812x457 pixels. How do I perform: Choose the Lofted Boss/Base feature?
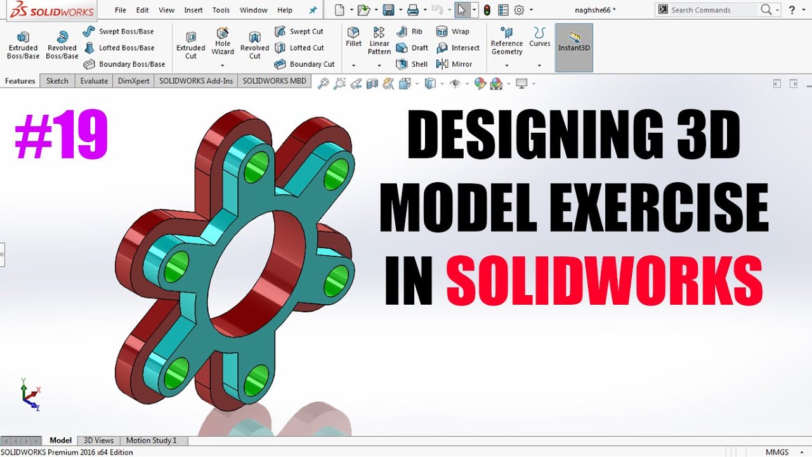tap(119, 48)
